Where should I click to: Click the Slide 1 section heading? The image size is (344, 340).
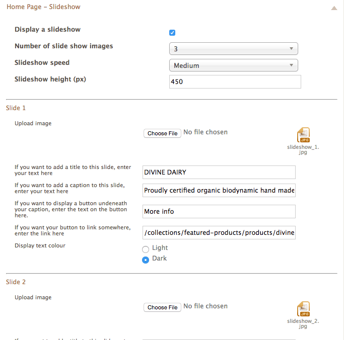pyautogui.click(x=16, y=108)
